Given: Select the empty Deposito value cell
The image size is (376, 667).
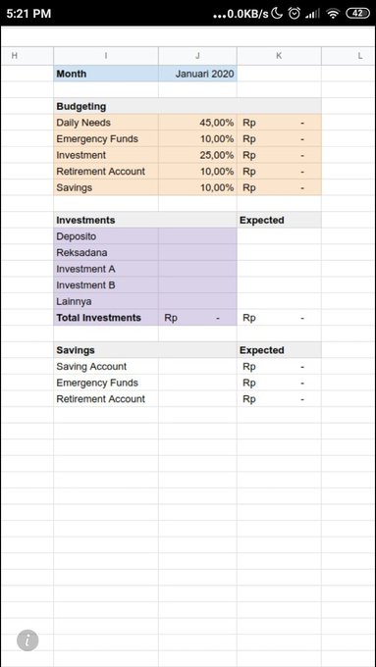Looking at the screenshot, I should coord(197,236).
